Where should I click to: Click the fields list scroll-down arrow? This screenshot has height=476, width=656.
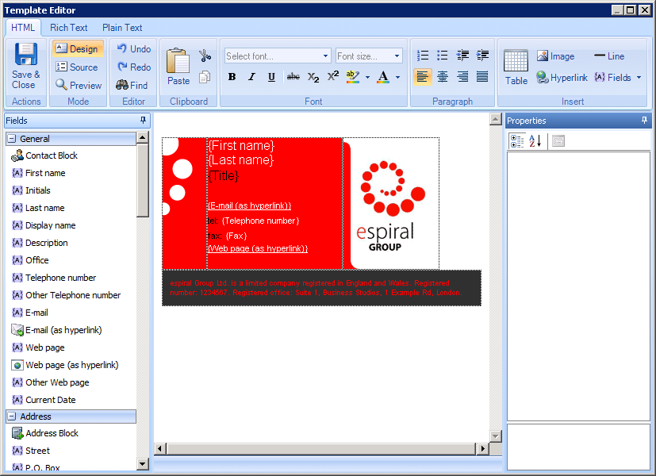coord(143,463)
